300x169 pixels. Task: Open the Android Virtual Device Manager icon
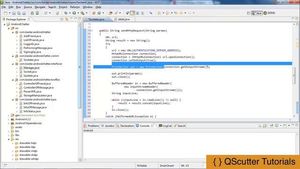pos(37,13)
